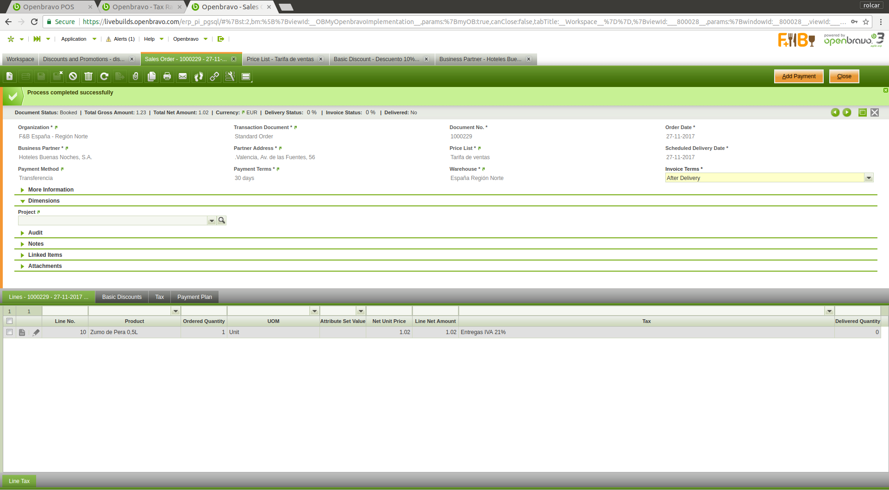Image resolution: width=889 pixels, height=490 pixels.
Task: Log out using the exit icon
Action: point(221,39)
